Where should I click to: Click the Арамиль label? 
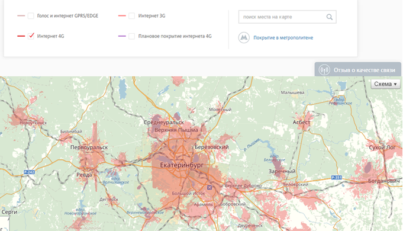(x=204, y=204)
